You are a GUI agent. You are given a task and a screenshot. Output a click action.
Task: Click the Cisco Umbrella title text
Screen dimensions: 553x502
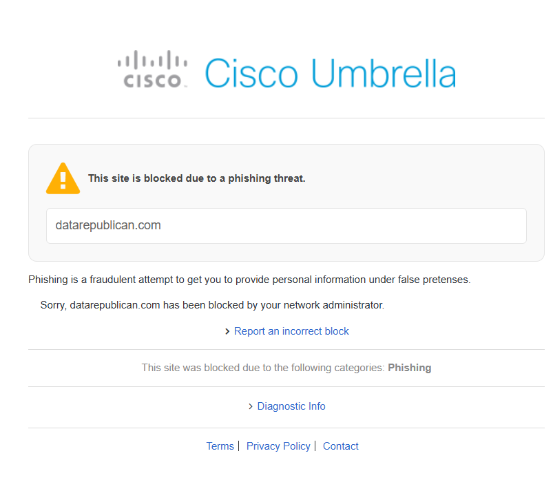pos(331,73)
